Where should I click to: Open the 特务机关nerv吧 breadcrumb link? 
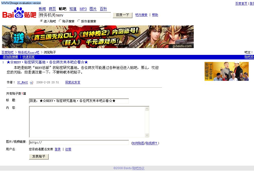29,52
